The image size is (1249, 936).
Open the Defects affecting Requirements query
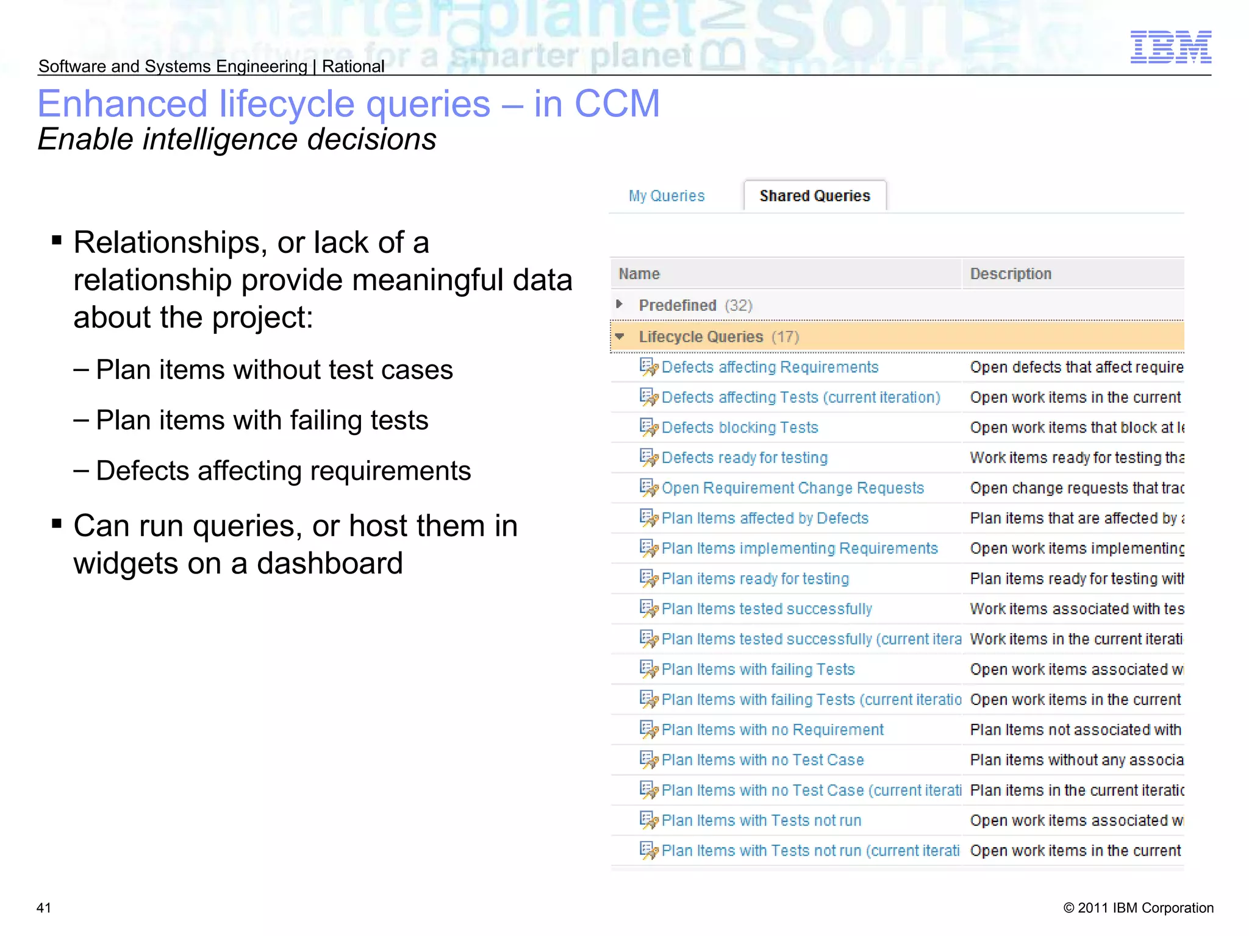click(770, 367)
